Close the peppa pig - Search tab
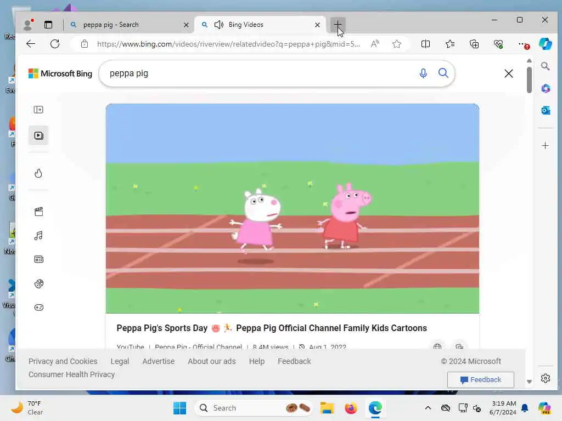 coord(186,25)
